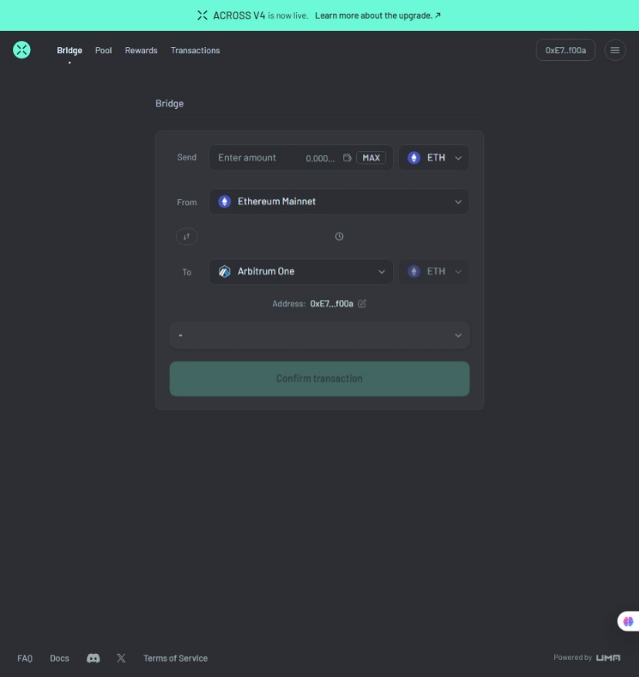Open the ETH send token dropdown
Screen dimensions: 639x677
pyautogui.click(x=433, y=157)
